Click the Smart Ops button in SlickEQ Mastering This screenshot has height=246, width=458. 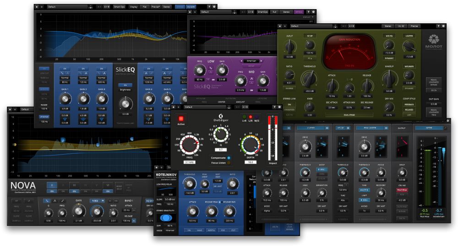[x=120, y=7]
